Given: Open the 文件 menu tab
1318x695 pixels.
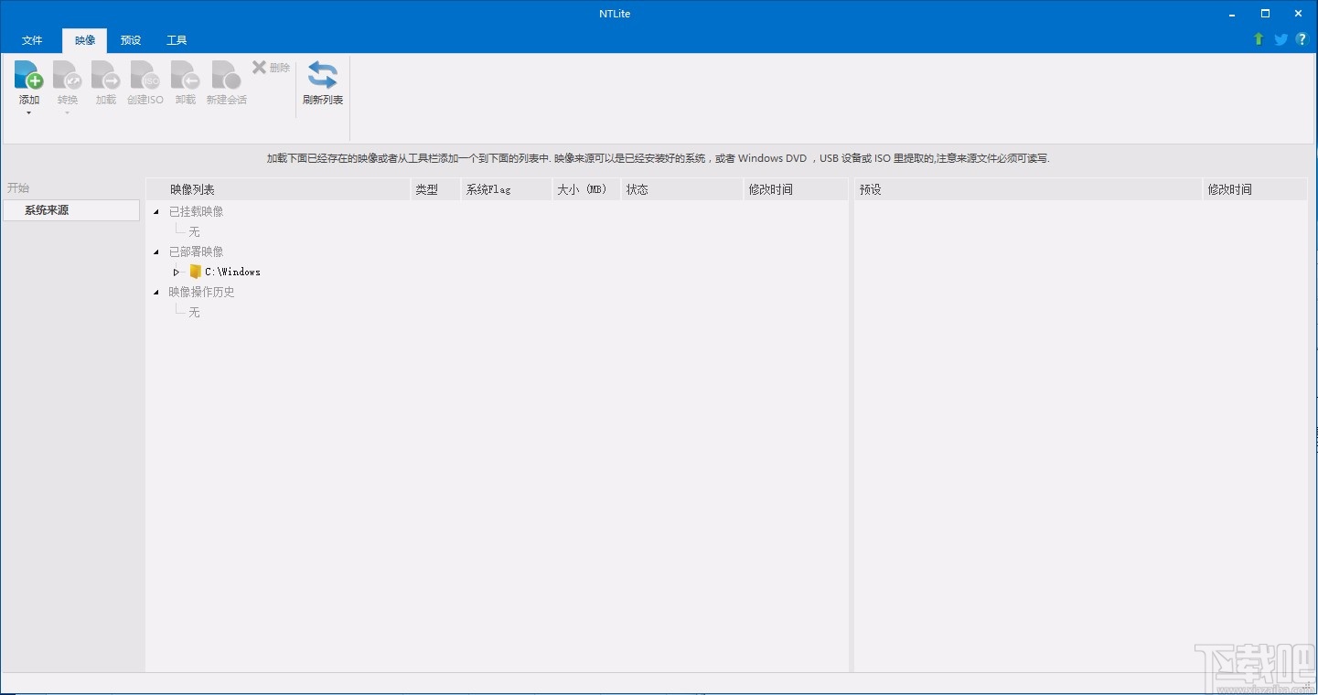Looking at the screenshot, I should tap(32, 40).
